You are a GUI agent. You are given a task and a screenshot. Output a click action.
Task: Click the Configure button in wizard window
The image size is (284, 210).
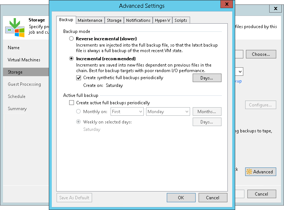(260, 105)
